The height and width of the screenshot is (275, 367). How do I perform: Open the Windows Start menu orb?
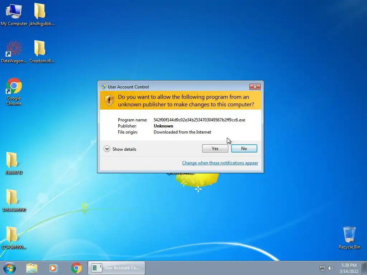click(x=10, y=268)
